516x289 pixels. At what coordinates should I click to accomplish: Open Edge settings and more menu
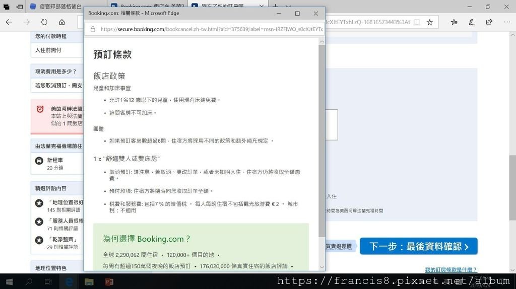click(x=507, y=22)
